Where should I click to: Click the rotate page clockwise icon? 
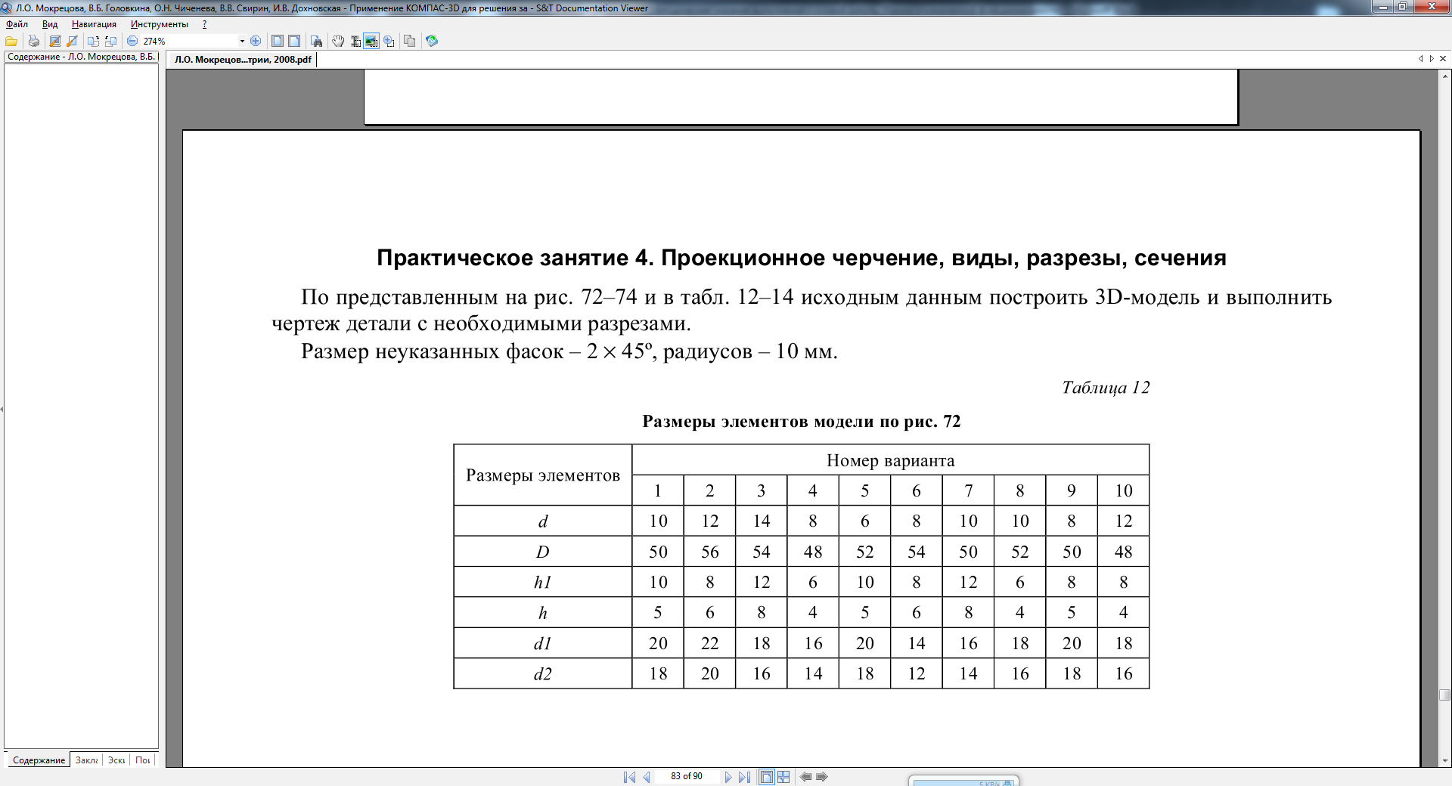pyautogui.click(x=93, y=41)
